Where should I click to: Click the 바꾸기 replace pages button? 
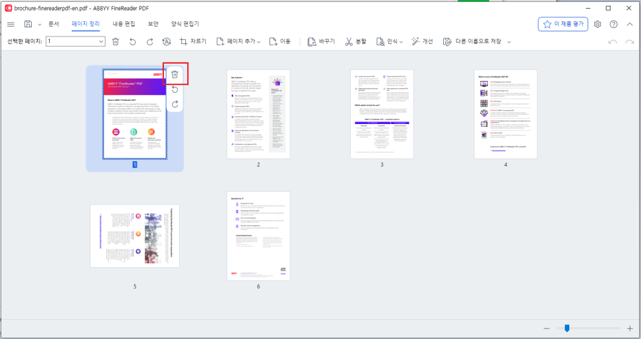[321, 41]
